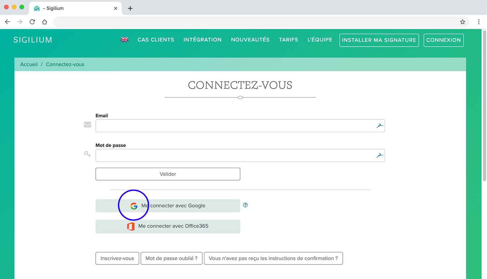487x279 pixels.
Task: Open the help icon beside Google login
Action: tap(245, 205)
